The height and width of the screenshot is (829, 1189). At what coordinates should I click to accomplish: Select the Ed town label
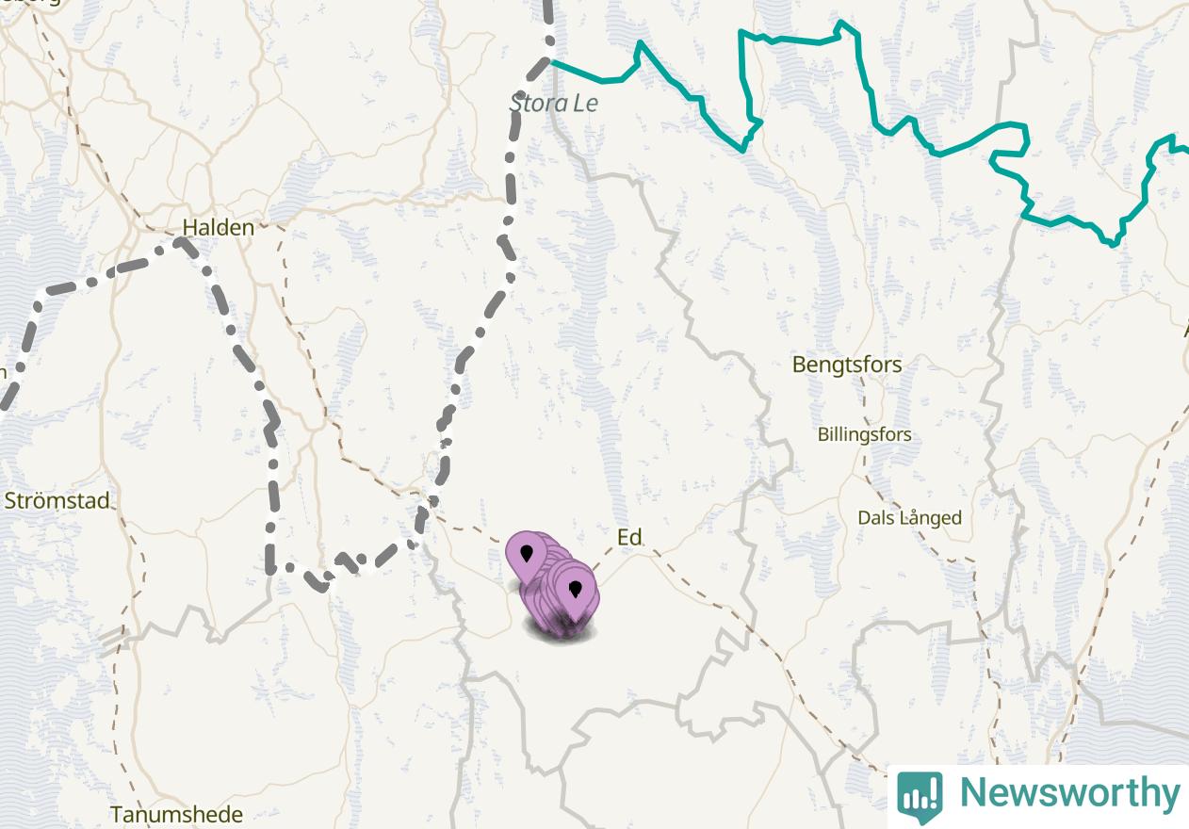pyautogui.click(x=629, y=537)
